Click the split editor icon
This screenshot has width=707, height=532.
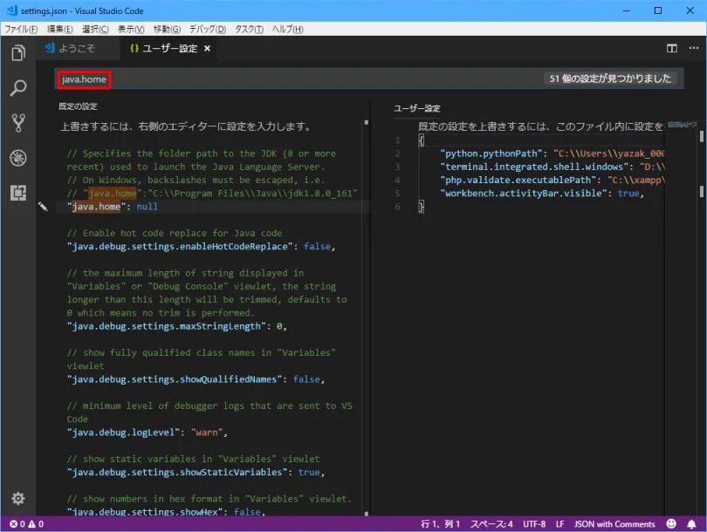tap(672, 48)
